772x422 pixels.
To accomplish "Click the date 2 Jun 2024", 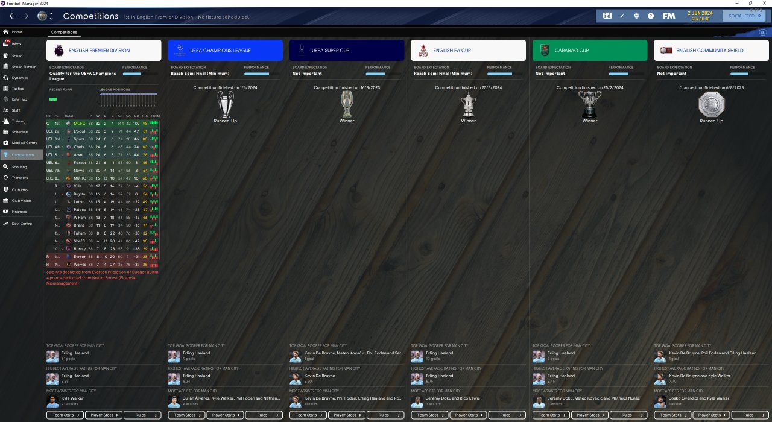I will pos(700,13).
